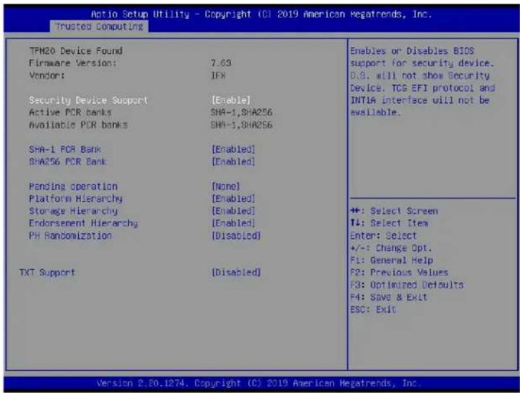The height and width of the screenshot is (393, 520).
Task: Select the Pending operation setting
Action: point(73,186)
